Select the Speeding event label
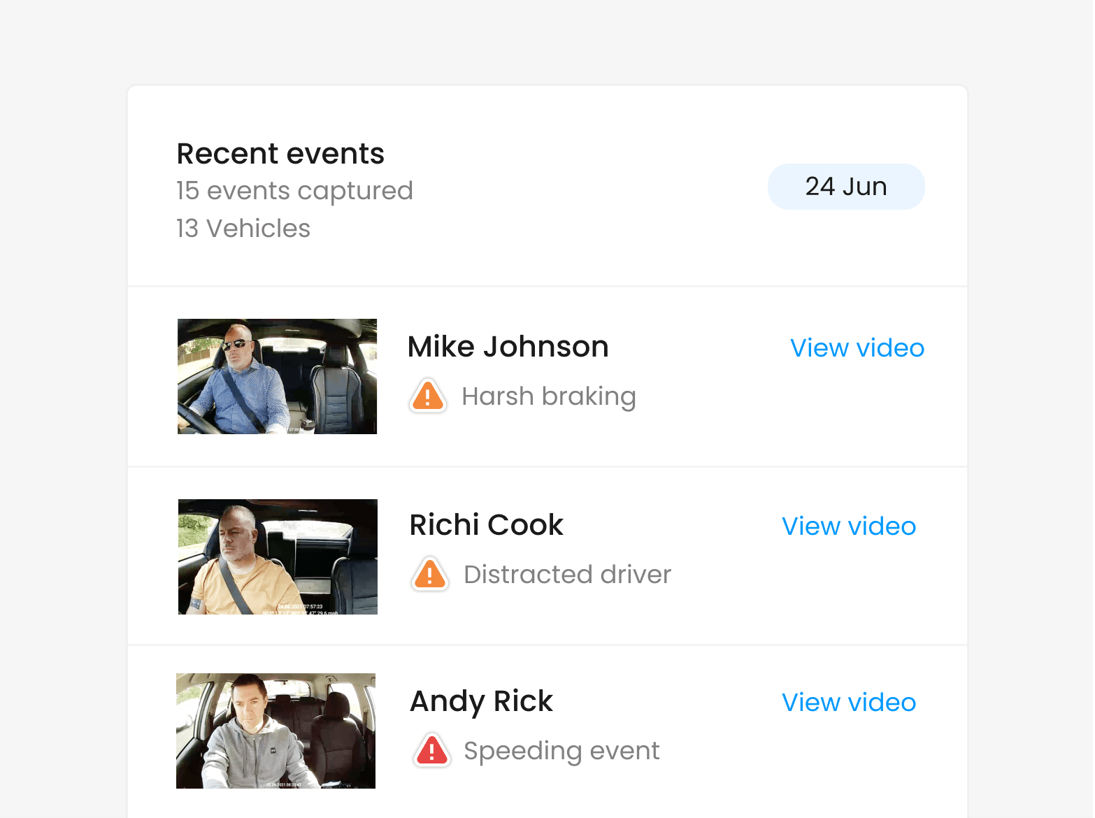Viewport: 1095px width, 818px height. [x=561, y=752]
